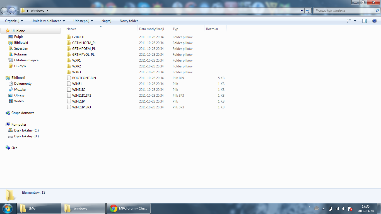Click the Help question mark icon
The height and width of the screenshot is (214, 381).
375,21
